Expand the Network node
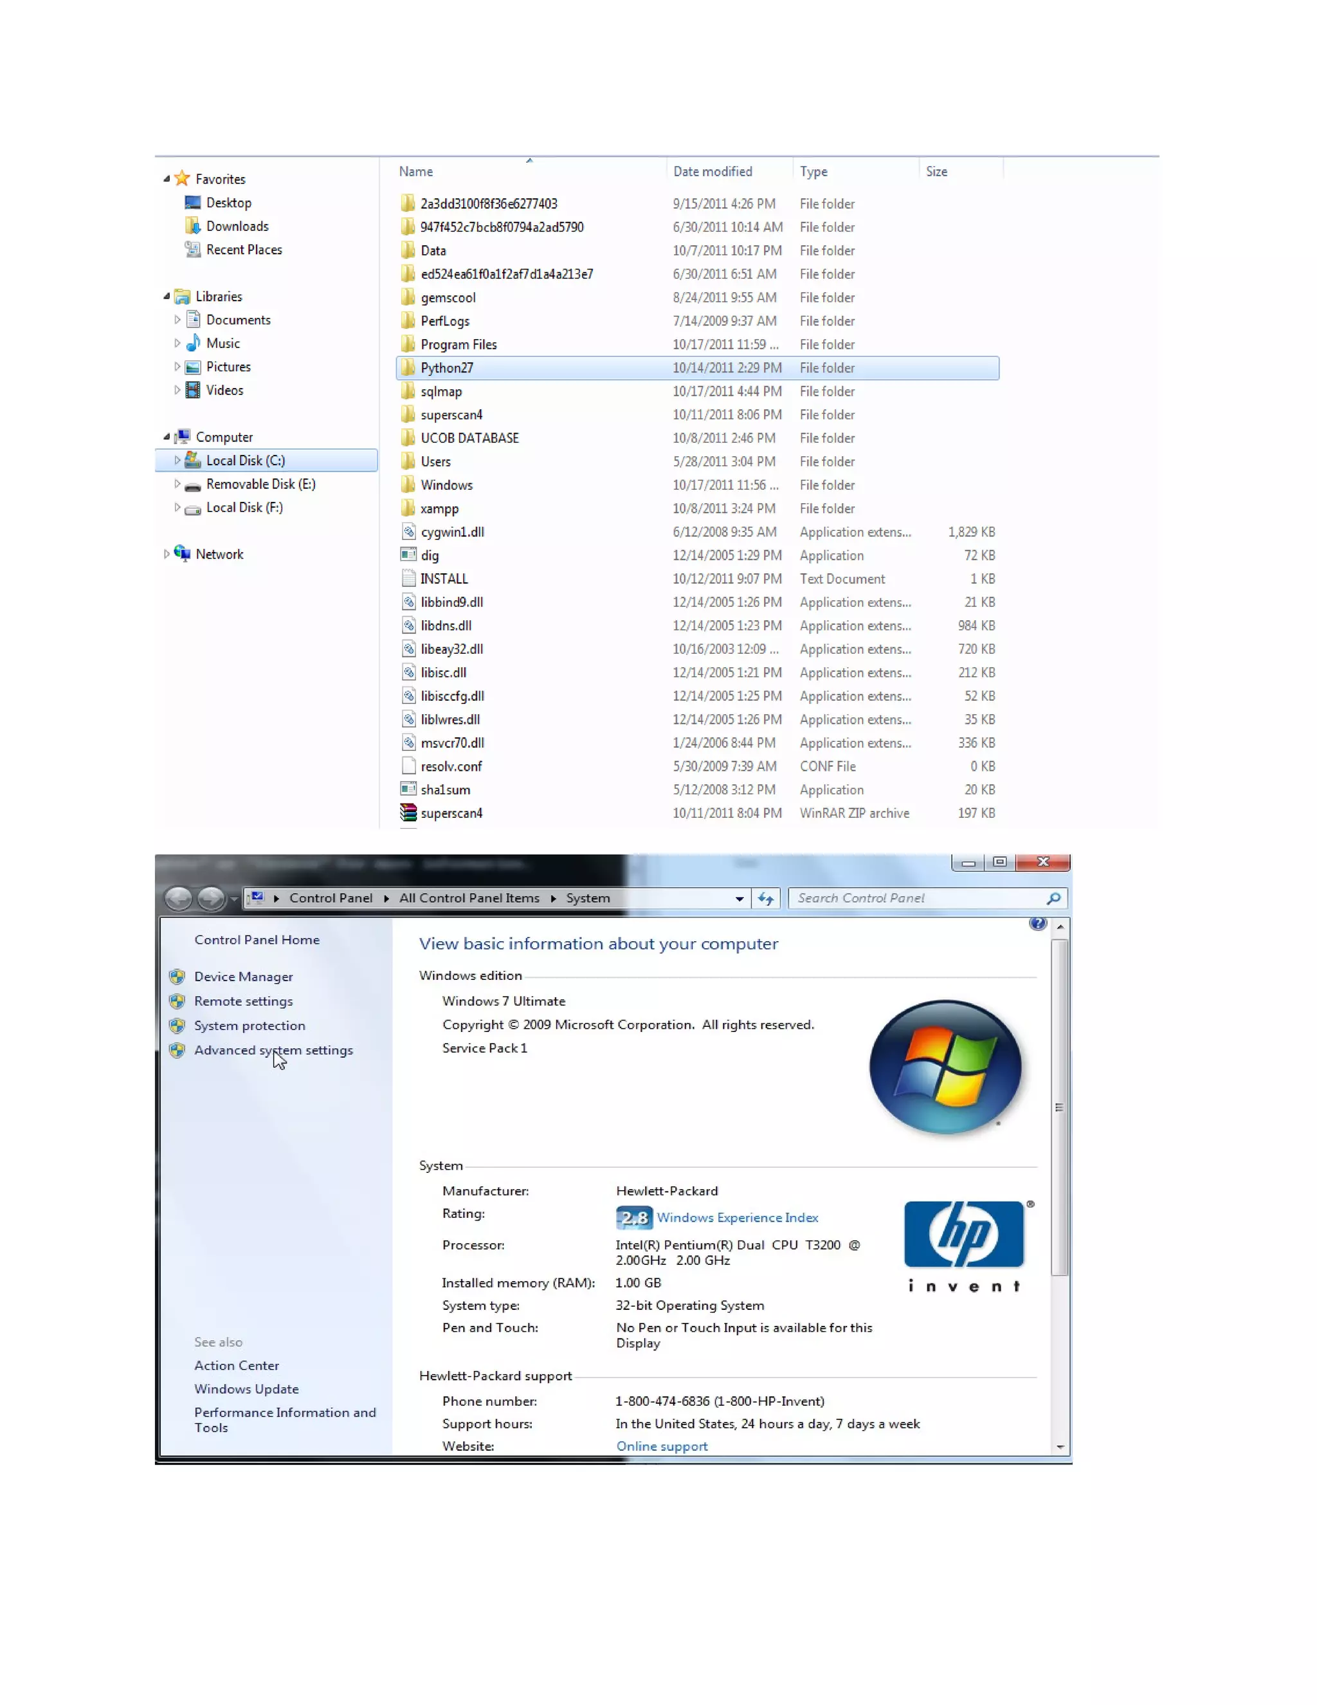 (x=166, y=553)
